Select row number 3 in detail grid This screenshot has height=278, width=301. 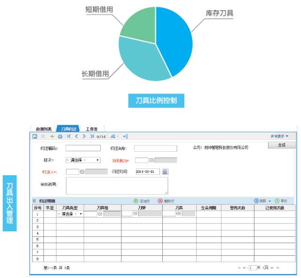tap(38, 227)
